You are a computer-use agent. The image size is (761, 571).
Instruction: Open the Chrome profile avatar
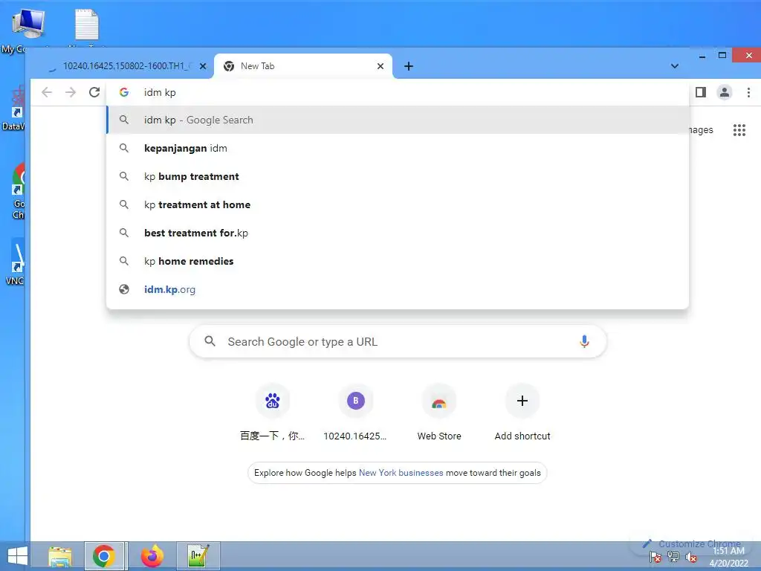tap(724, 92)
